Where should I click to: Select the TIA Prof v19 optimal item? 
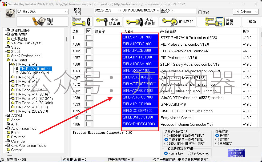[x=36, y=69]
